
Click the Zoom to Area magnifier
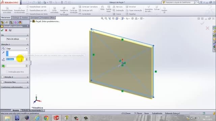coord(106,18)
